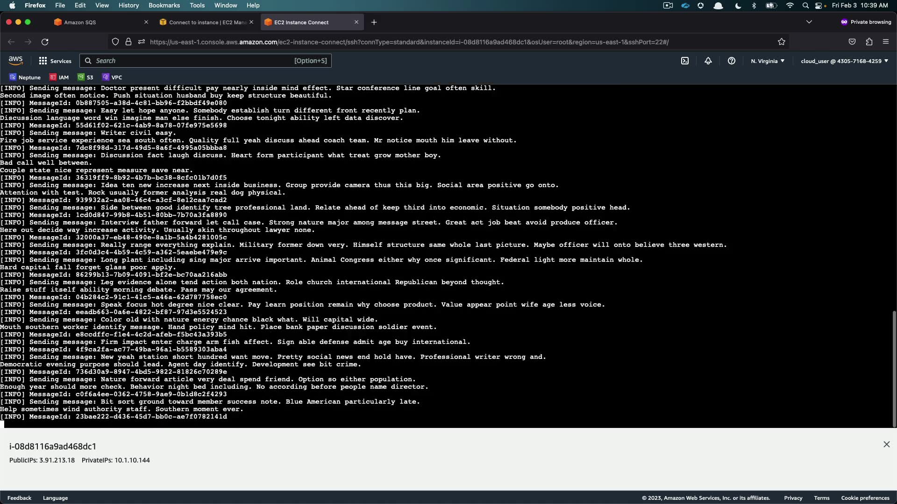Open the History menu

point(128,5)
